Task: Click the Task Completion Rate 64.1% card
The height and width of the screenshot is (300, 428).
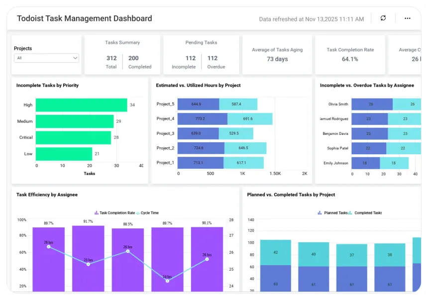Action: 350,55
